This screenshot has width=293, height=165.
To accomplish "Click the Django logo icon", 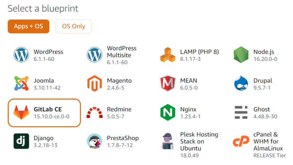I will tap(21, 141).
